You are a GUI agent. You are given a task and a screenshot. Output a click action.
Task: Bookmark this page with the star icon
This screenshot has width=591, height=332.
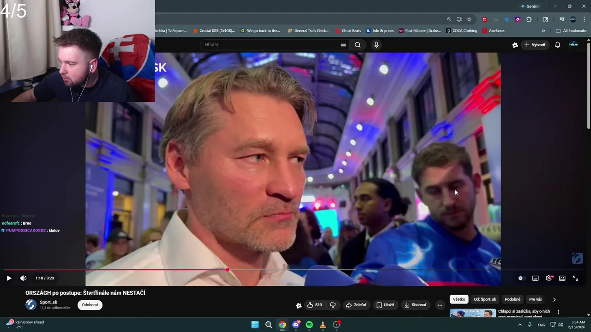coord(469,19)
